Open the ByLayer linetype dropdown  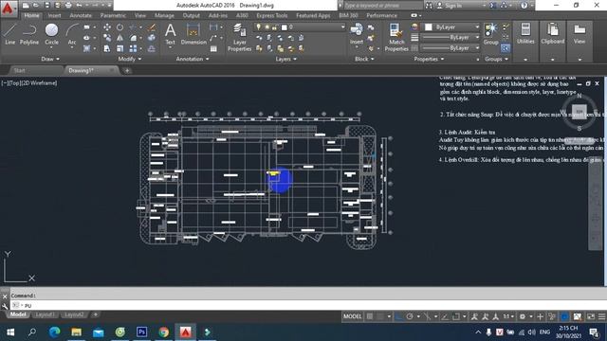coord(451,48)
